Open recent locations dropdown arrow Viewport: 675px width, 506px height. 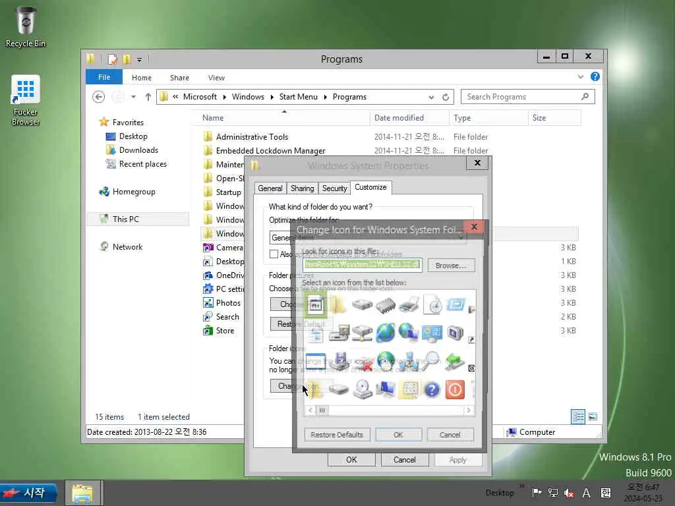tap(134, 97)
